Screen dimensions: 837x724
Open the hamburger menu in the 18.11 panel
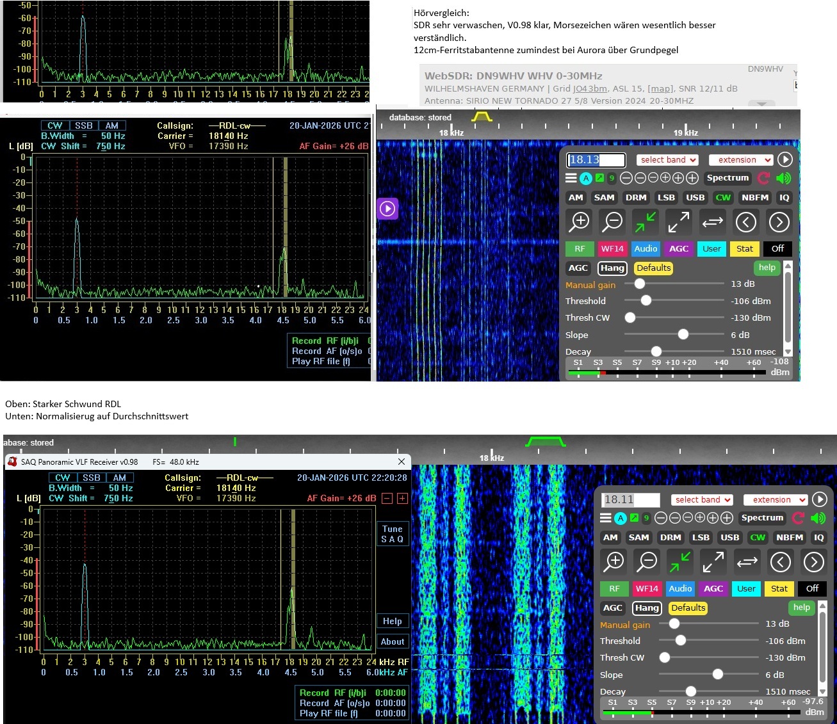605,518
